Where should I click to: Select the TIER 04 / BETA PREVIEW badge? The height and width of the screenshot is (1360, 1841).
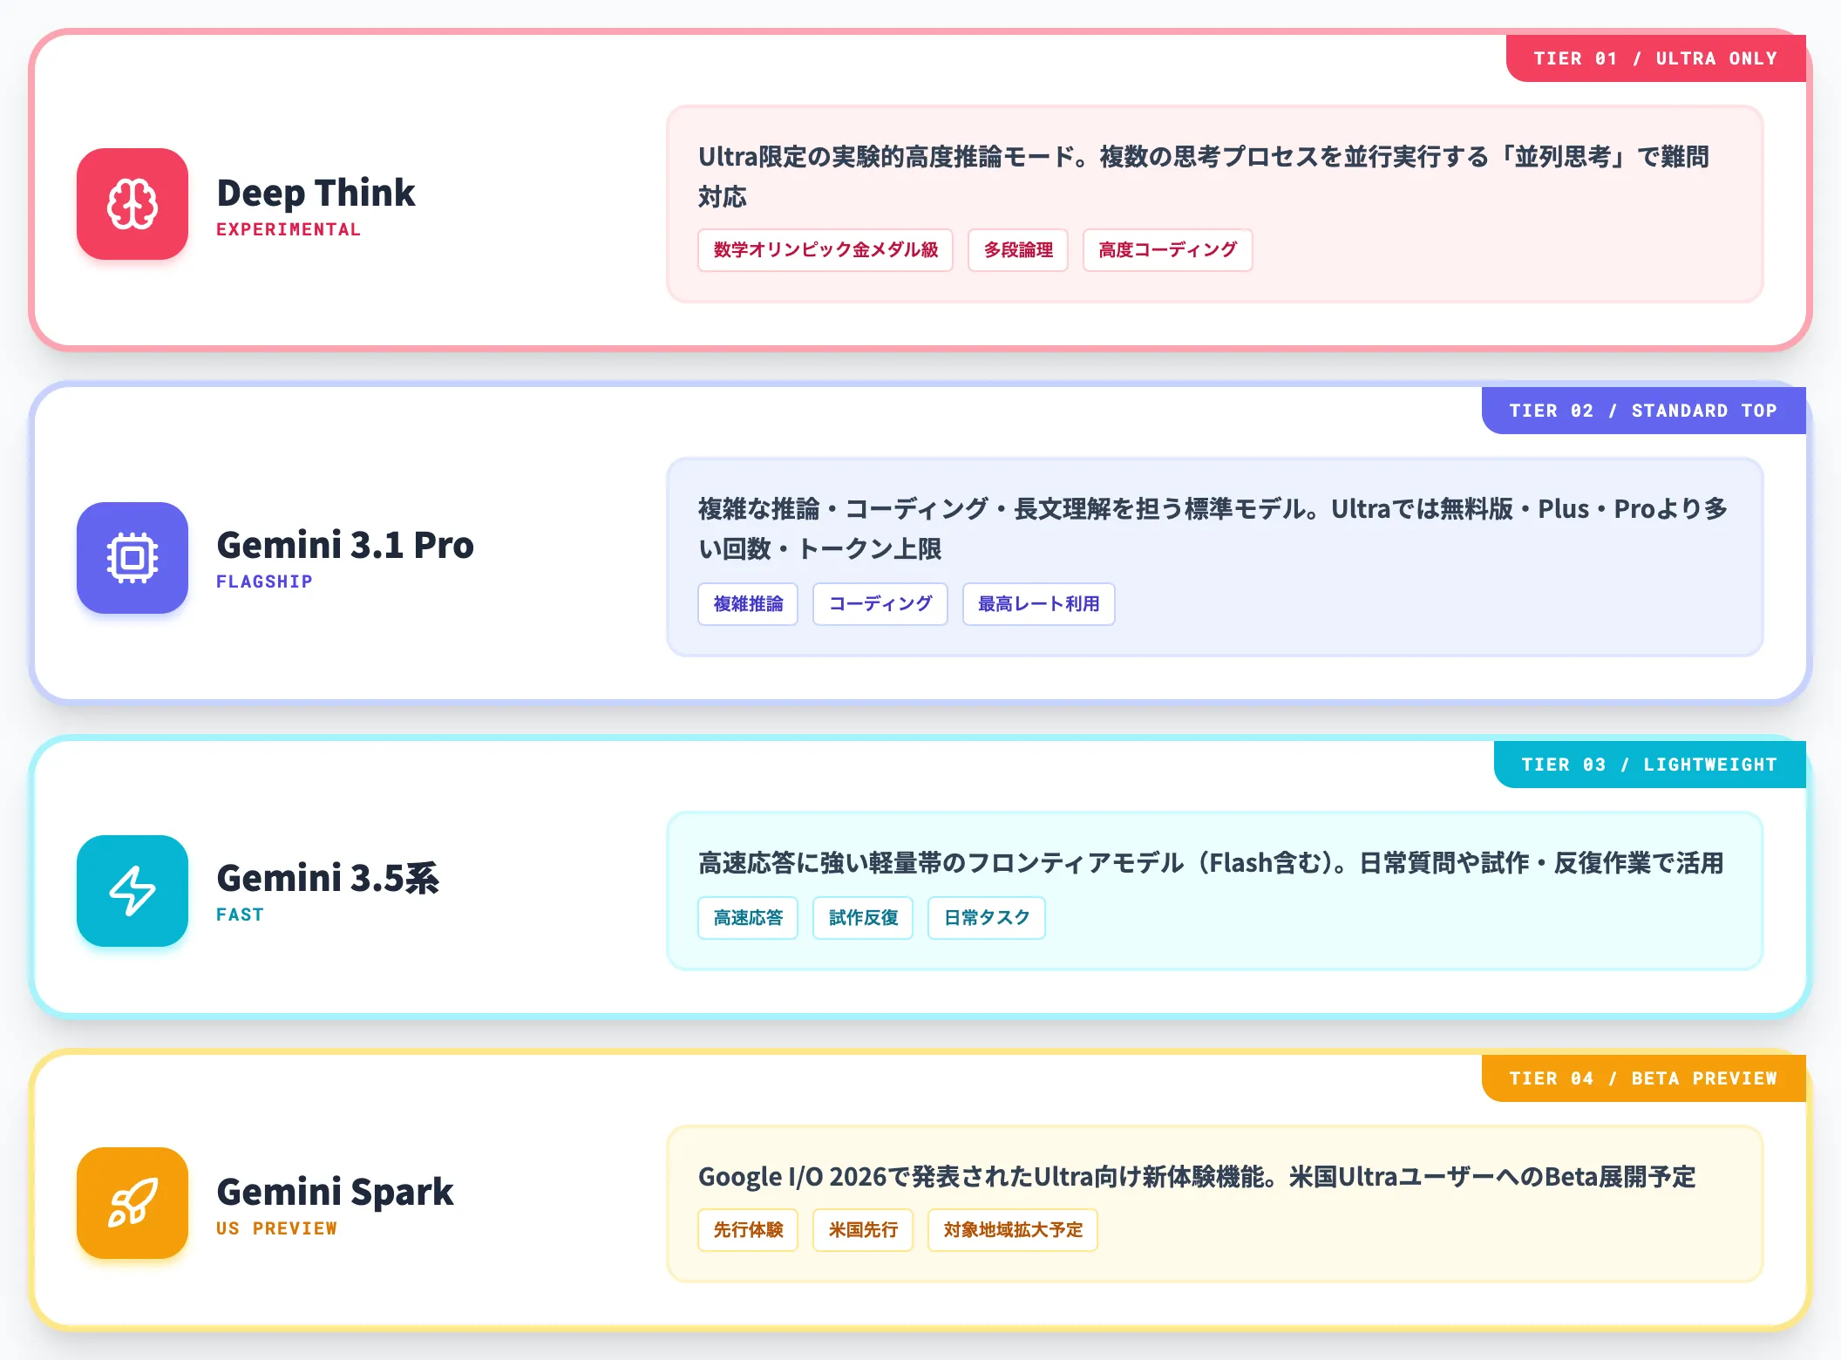point(1643,1078)
